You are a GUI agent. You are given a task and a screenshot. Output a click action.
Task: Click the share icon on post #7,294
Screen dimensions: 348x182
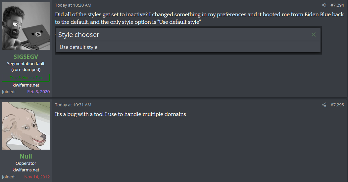[x=324, y=5]
